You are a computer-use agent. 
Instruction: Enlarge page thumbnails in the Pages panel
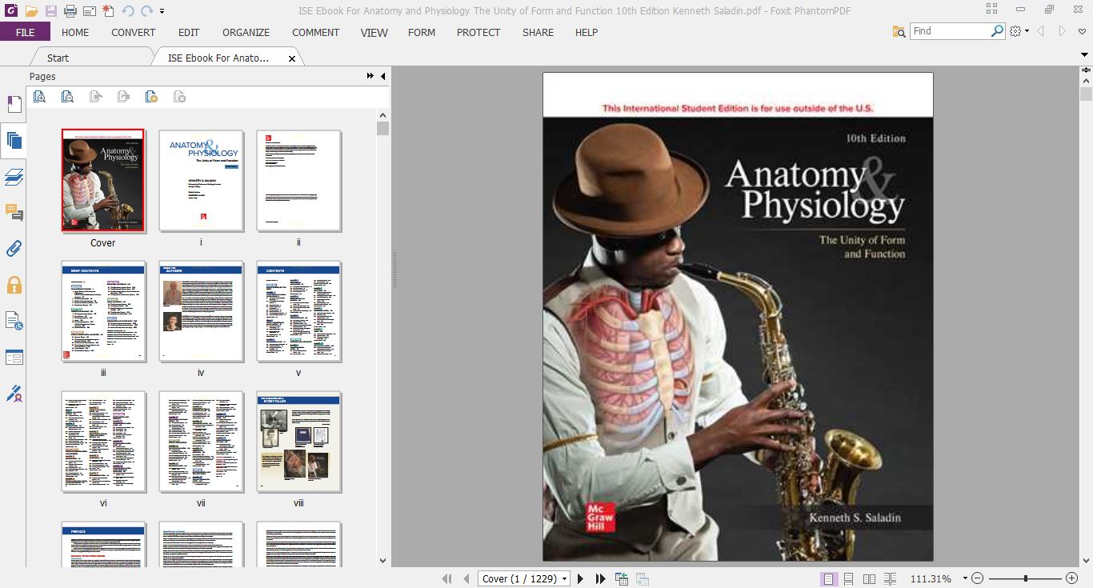[40, 97]
